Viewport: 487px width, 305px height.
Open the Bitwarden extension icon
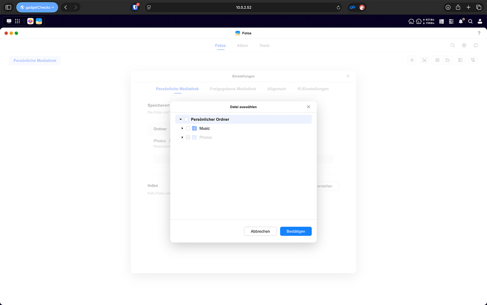(135, 7)
